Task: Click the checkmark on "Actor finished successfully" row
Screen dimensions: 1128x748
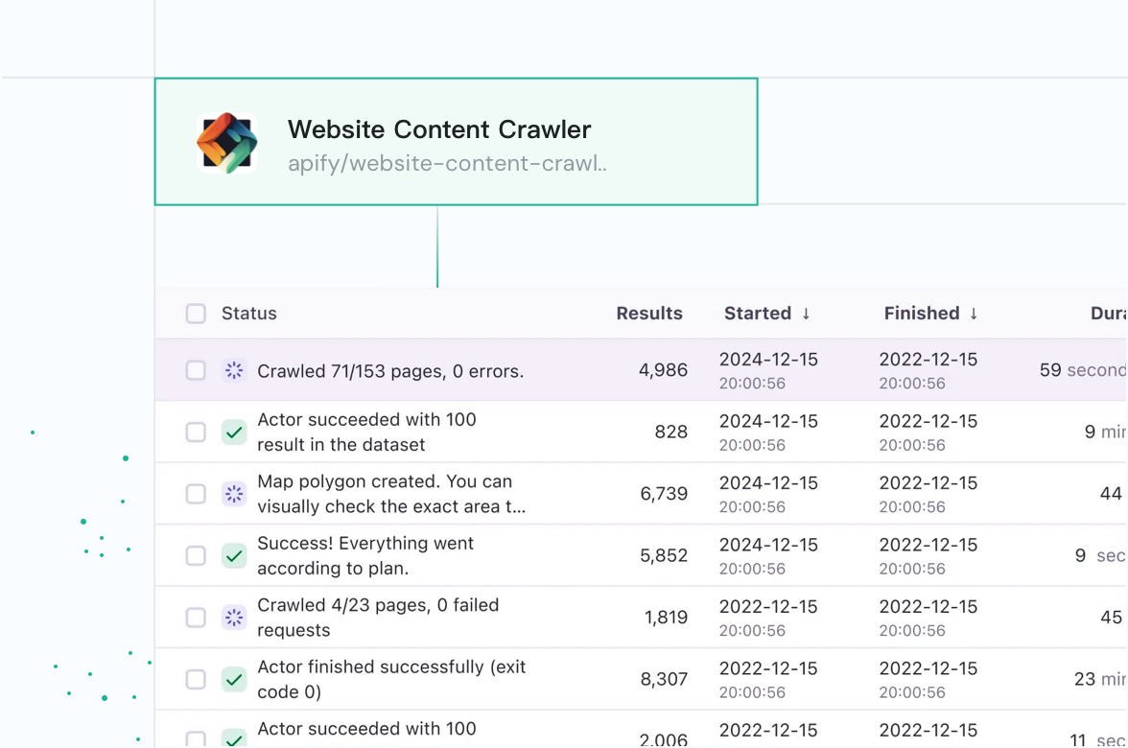Action: [x=234, y=679]
